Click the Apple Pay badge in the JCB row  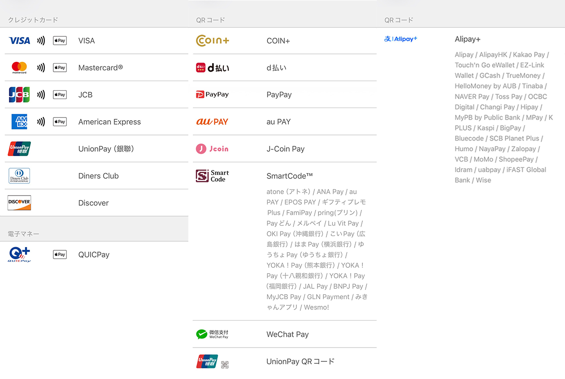tap(60, 95)
